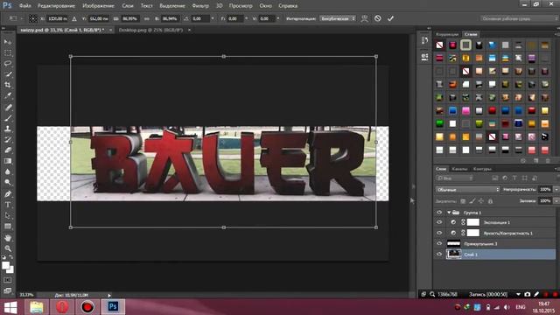Select the Eyedropper tool
The image size is (560, 315).
point(8,95)
